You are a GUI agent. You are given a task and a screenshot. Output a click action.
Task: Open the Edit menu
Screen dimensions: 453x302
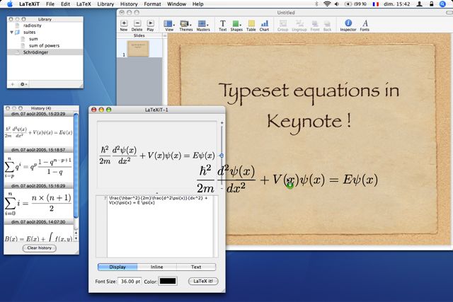65,4
